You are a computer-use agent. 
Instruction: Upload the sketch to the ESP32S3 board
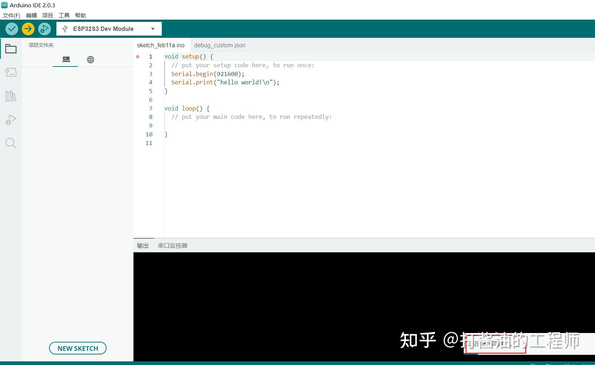pyautogui.click(x=28, y=29)
